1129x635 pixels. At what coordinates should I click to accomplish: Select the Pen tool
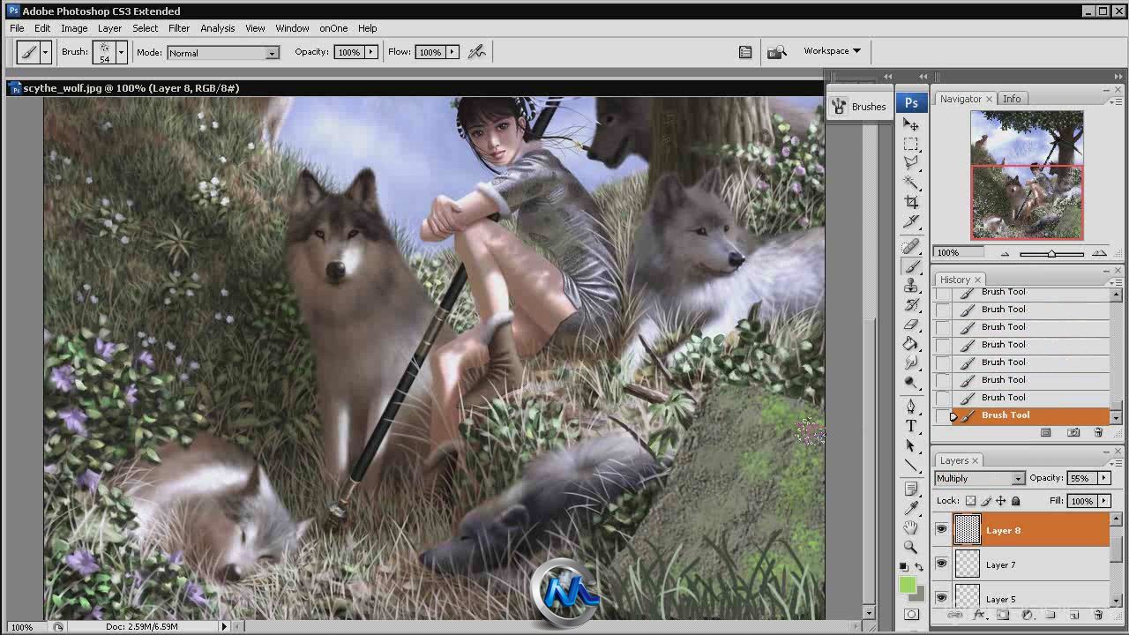911,407
